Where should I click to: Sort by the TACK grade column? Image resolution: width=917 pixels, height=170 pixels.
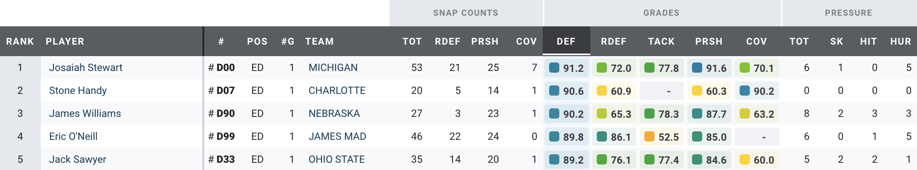(661, 41)
